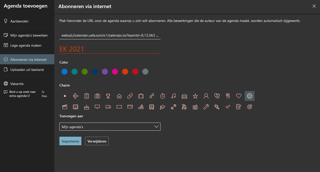Click the Importeren button

click(x=70, y=141)
